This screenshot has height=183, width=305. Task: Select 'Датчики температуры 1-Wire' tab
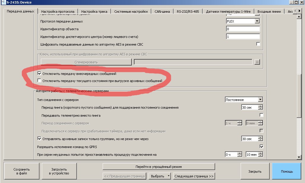(x=228, y=12)
